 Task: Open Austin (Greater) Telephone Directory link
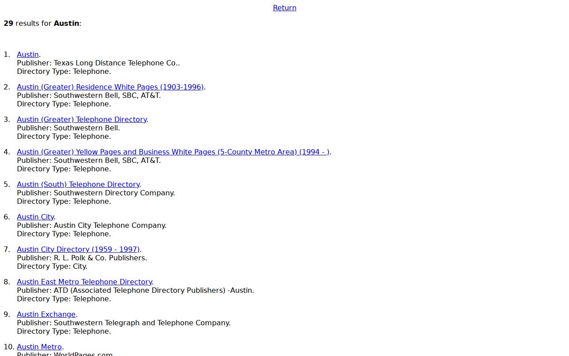82,119
